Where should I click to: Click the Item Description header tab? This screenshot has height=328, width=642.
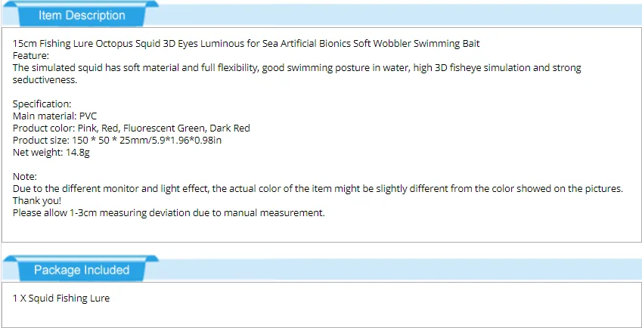pyautogui.click(x=82, y=15)
